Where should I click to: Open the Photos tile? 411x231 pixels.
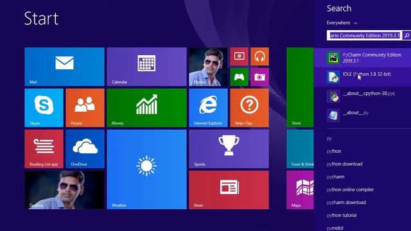pos(208,67)
